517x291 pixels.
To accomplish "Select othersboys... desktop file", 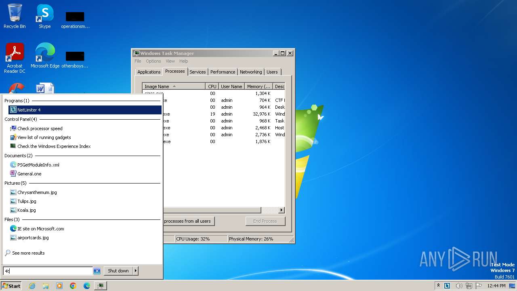I will coord(75,59).
